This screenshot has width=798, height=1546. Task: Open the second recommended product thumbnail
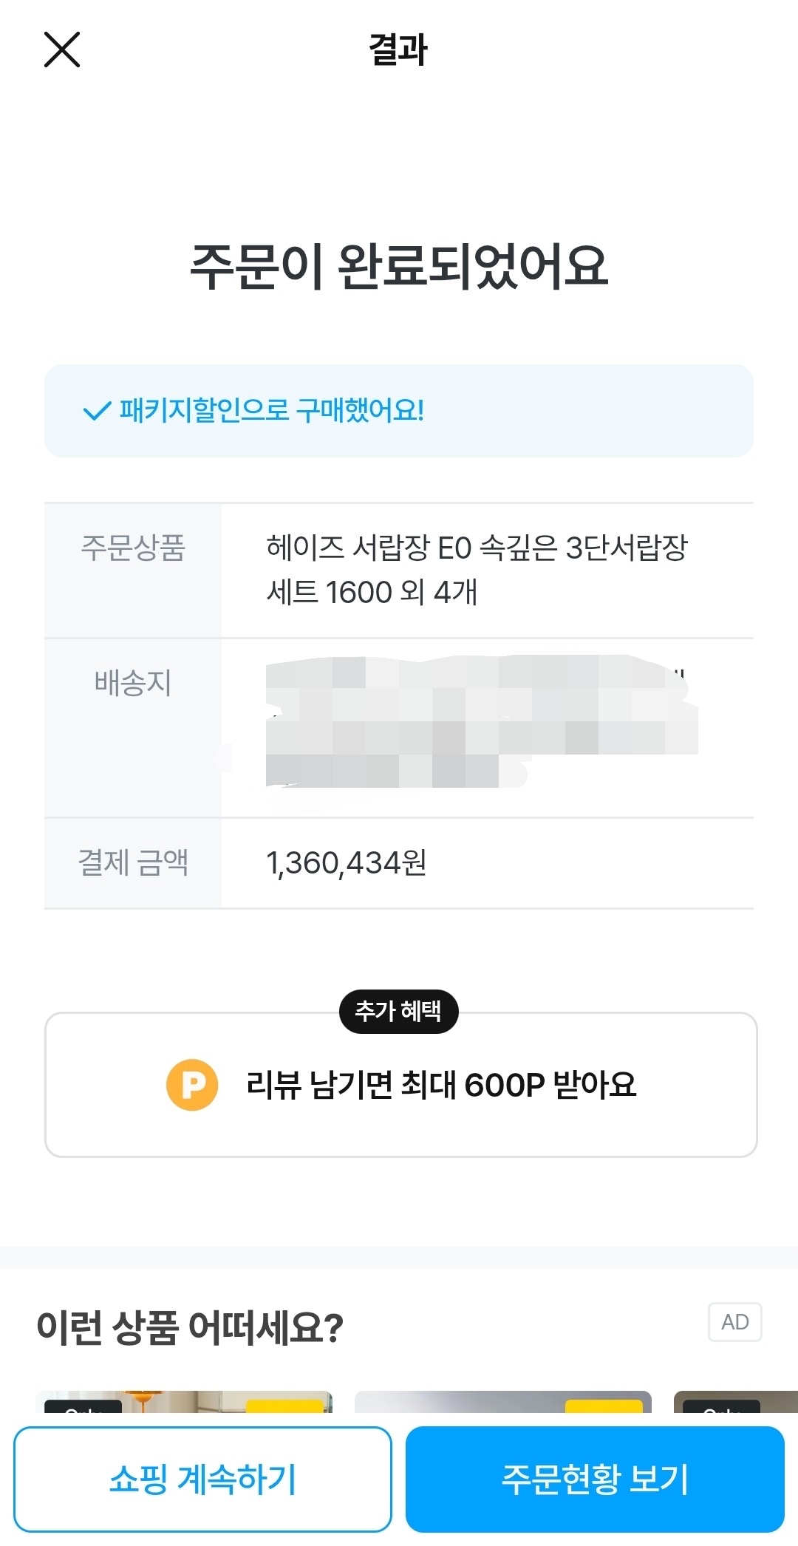pos(502,1402)
